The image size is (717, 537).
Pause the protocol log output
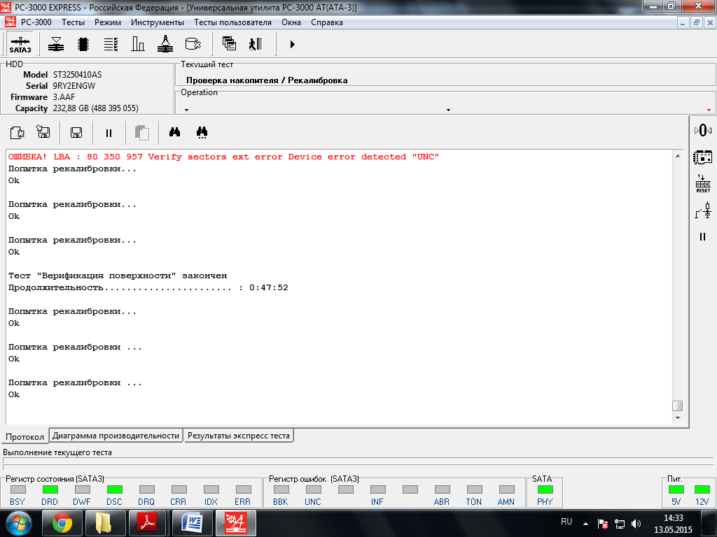click(109, 133)
